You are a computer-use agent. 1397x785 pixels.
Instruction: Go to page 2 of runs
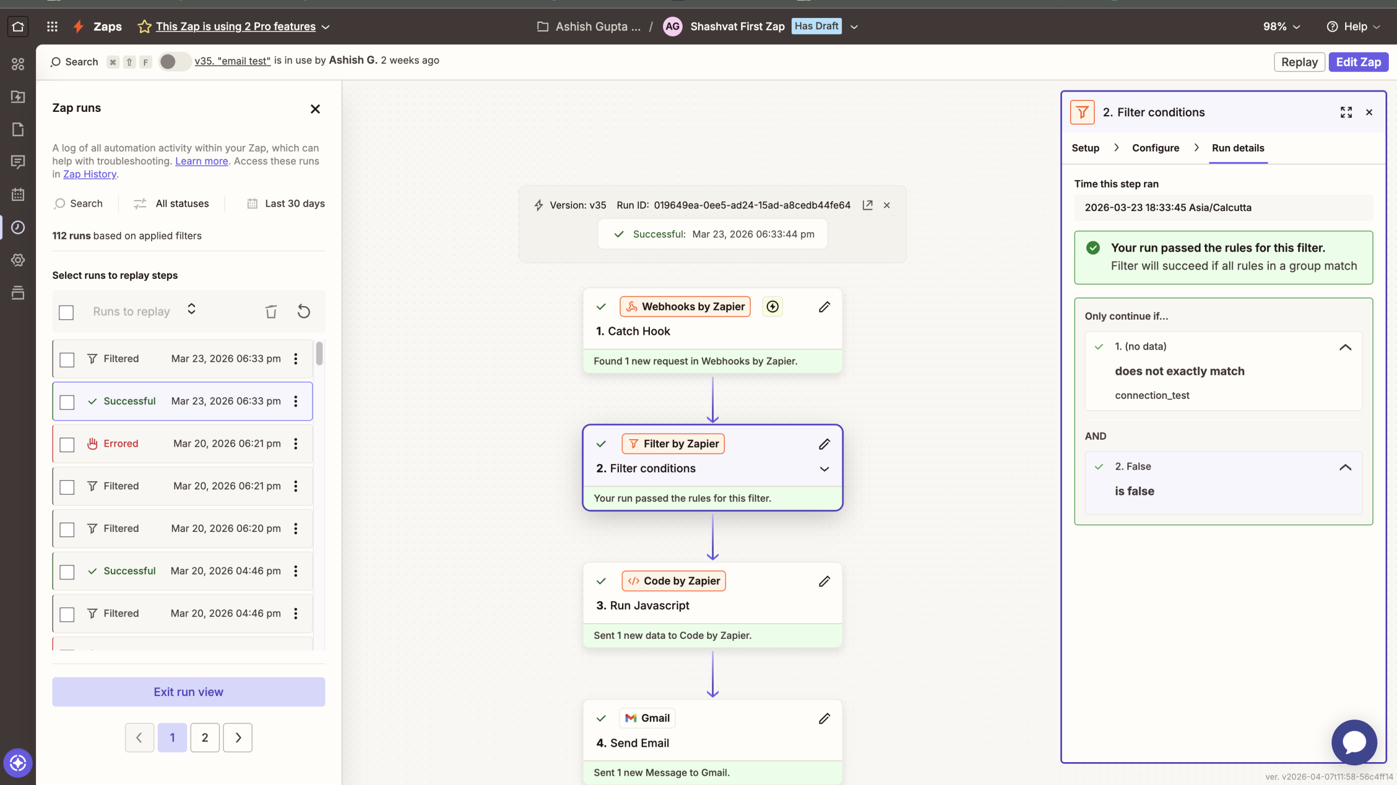[205, 738]
